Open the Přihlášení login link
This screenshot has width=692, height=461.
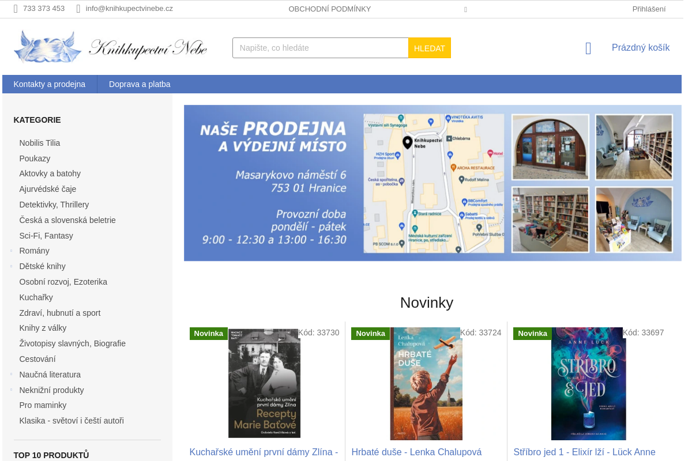pos(649,9)
